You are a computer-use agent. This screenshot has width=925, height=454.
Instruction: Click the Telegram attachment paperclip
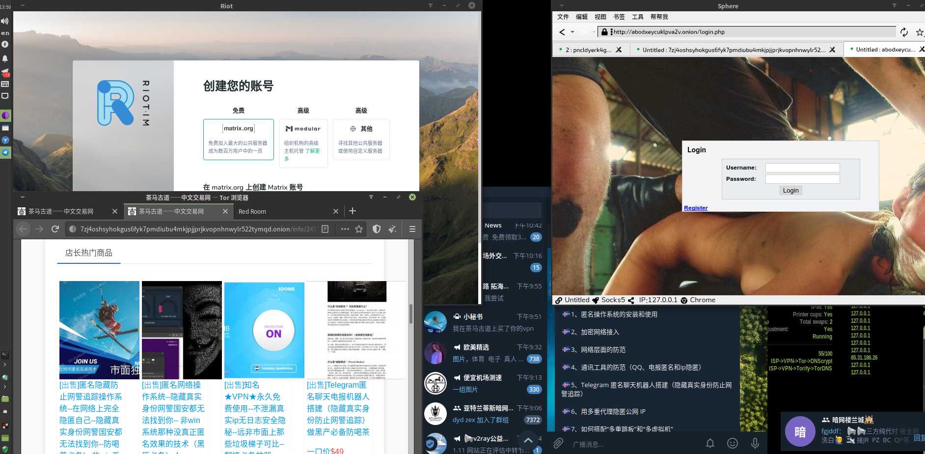coord(558,444)
